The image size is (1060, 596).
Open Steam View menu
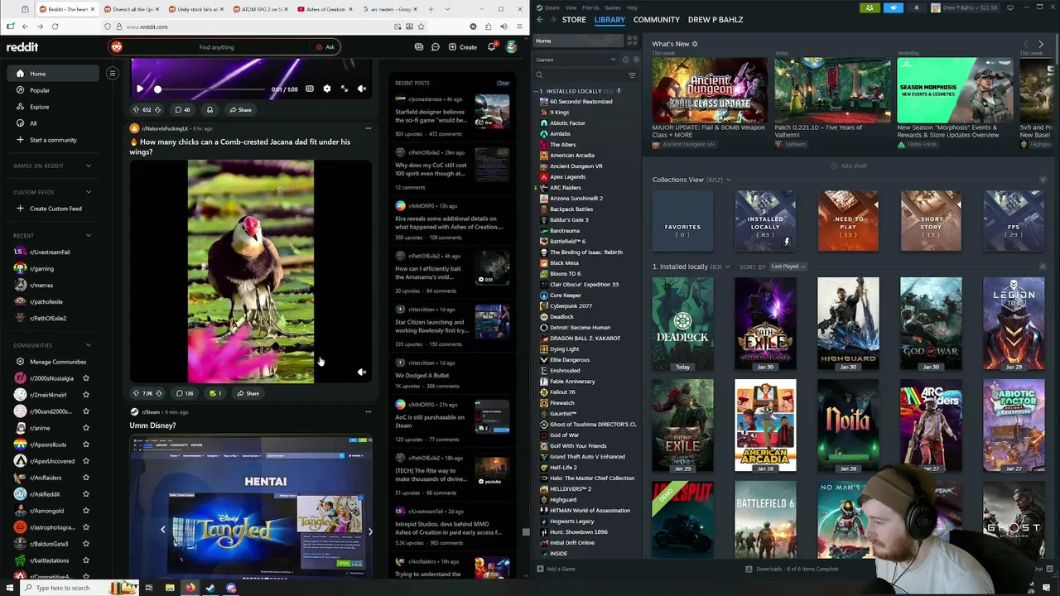(571, 7)
